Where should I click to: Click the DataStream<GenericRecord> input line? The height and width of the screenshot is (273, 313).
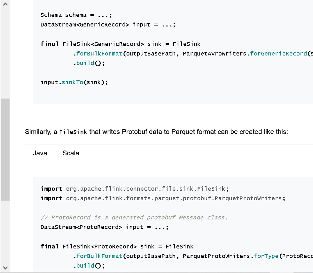108,25
